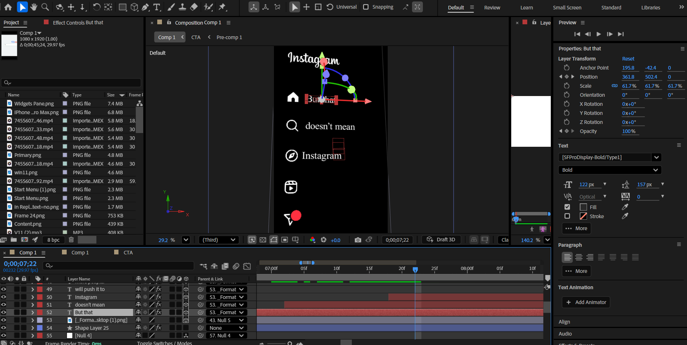Delete selected project item with trash icon
Image resolution: width=687 pixels, height=345 pixels.
[71, 240]
